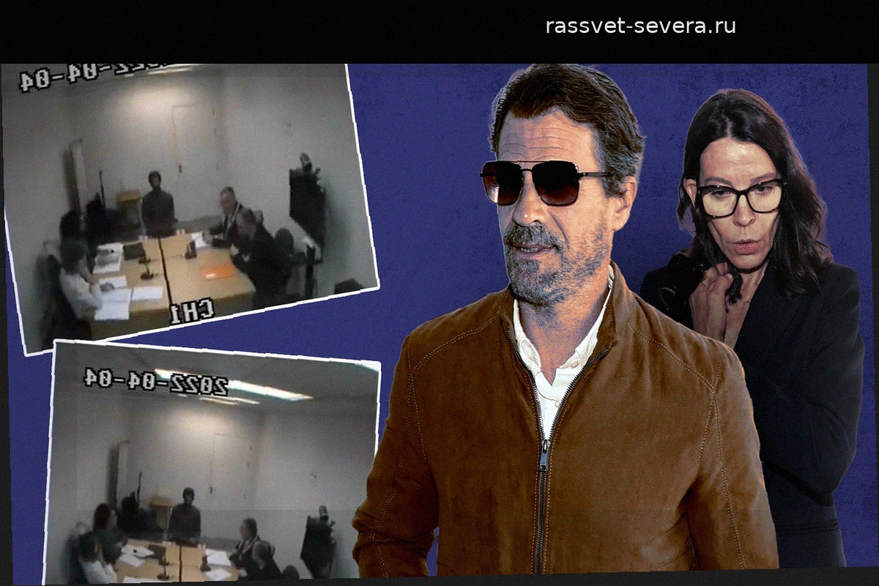Click the rassvet-severa.ru watermark text
Image resolution: width=879 pixels, height=586 pixels.
[641, 26]
